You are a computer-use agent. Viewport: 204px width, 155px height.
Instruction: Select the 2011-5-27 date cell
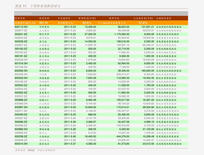[70, 144]
